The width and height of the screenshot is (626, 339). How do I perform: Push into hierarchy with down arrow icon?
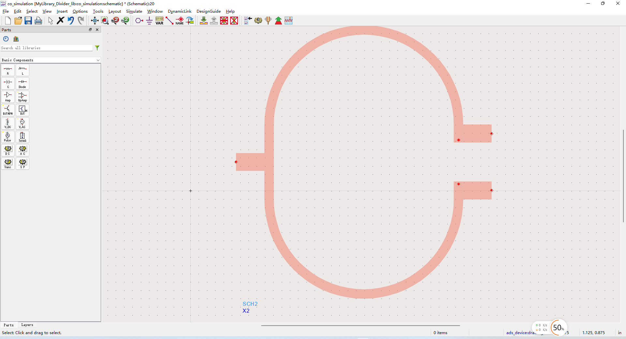(204, 21)
